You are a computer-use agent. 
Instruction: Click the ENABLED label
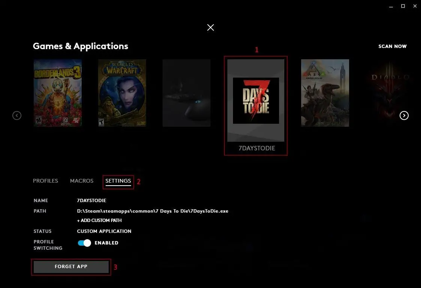[x=107, y=243]
